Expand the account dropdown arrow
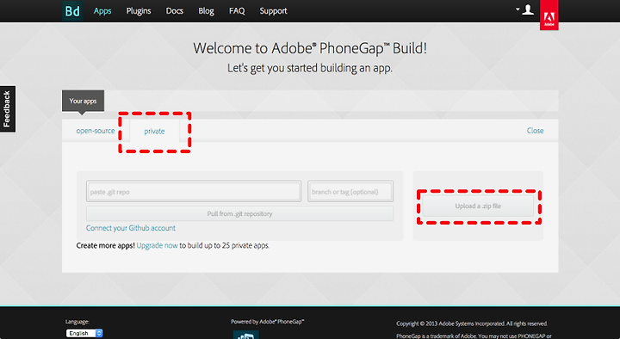Image resolution: width=620 pixels, height=339 pixels. 518,9
